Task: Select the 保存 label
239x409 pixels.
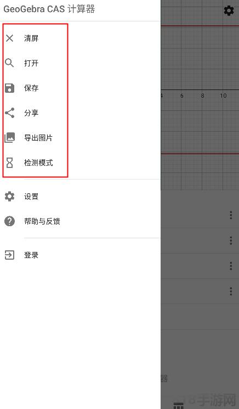Action: (x=31, y=88)
